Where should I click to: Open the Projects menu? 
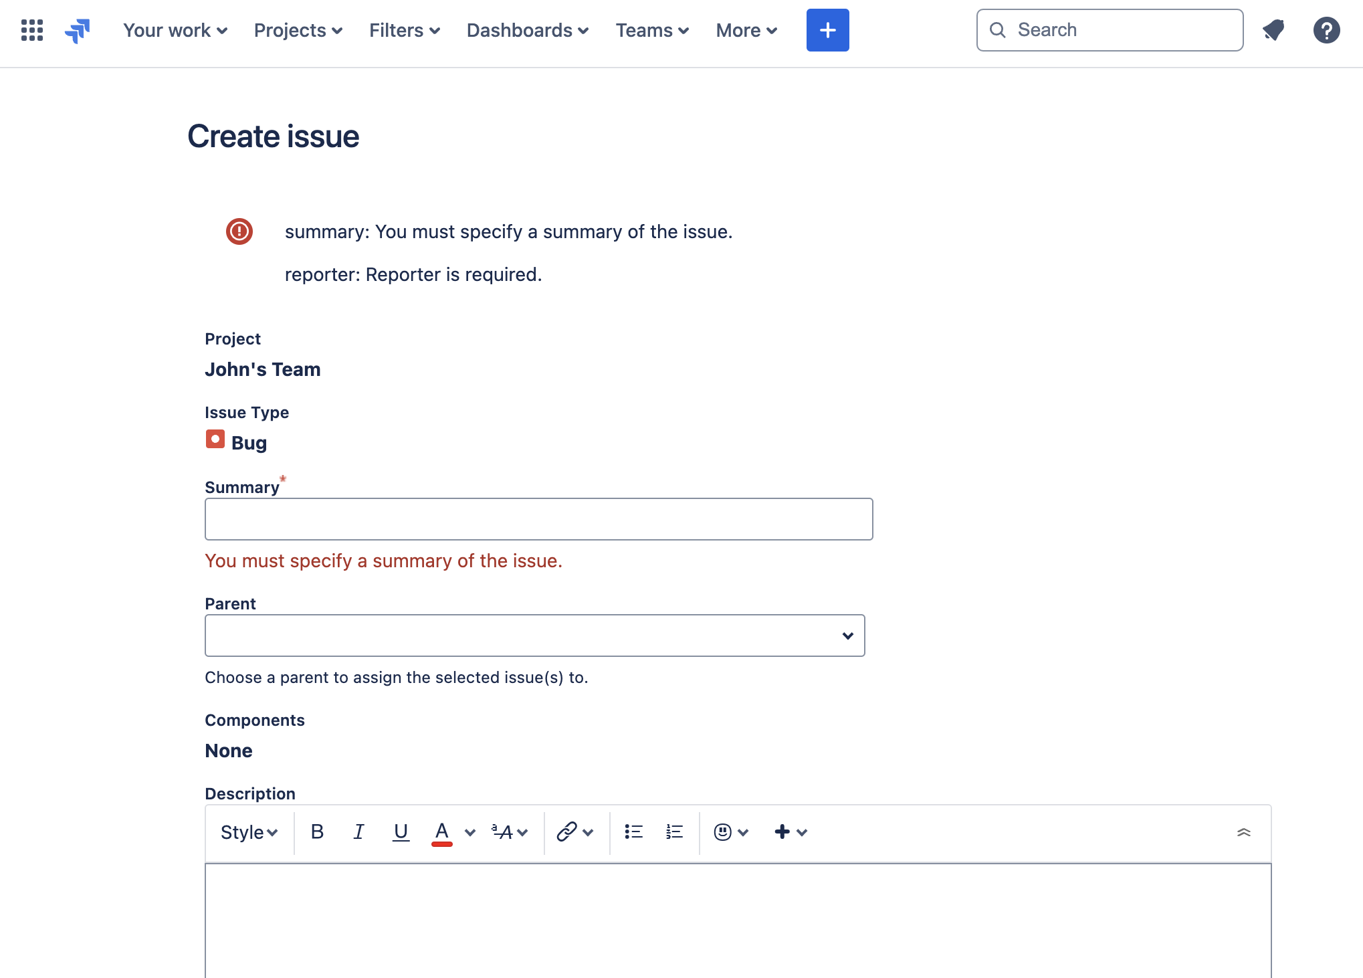298,30
